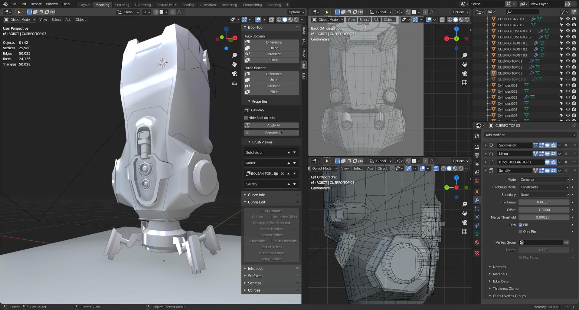Uncheck the Rim Fill checkbox

point(520,225)
